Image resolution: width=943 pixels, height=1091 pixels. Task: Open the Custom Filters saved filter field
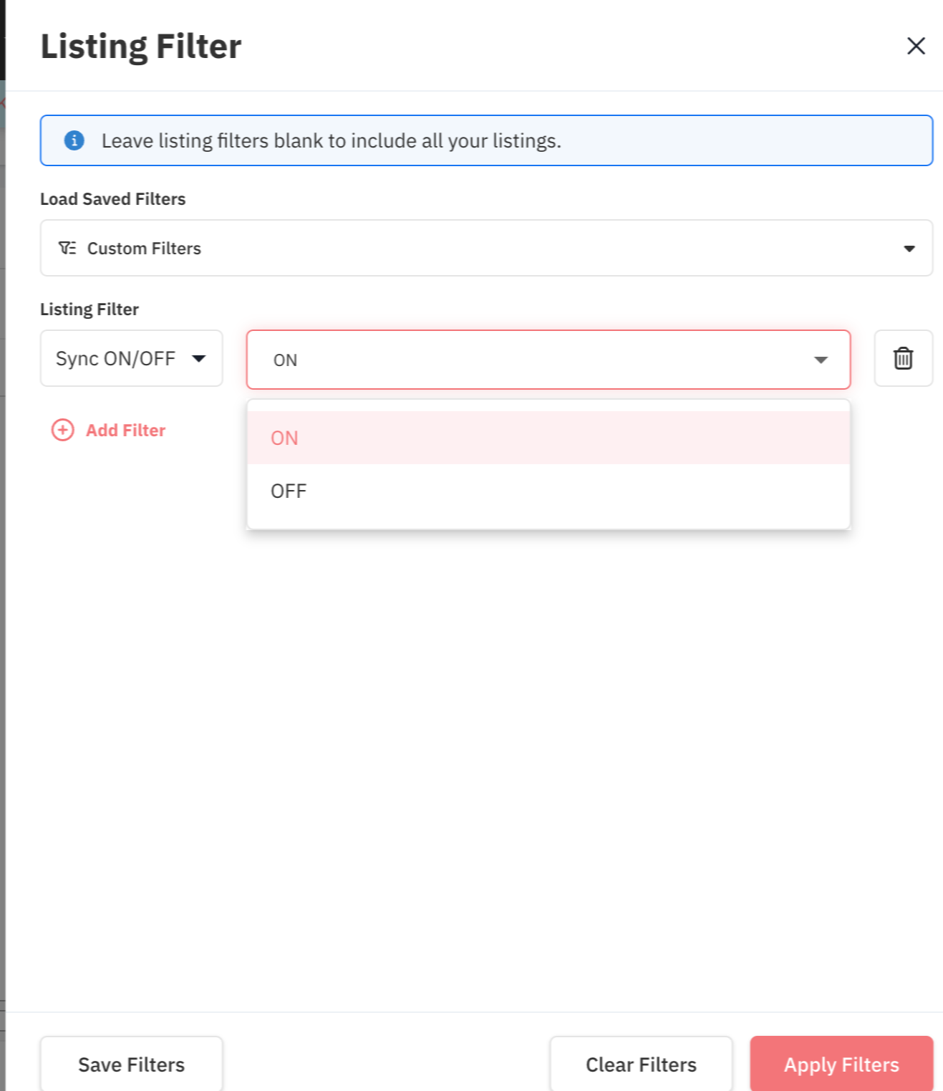click(485, 249)
